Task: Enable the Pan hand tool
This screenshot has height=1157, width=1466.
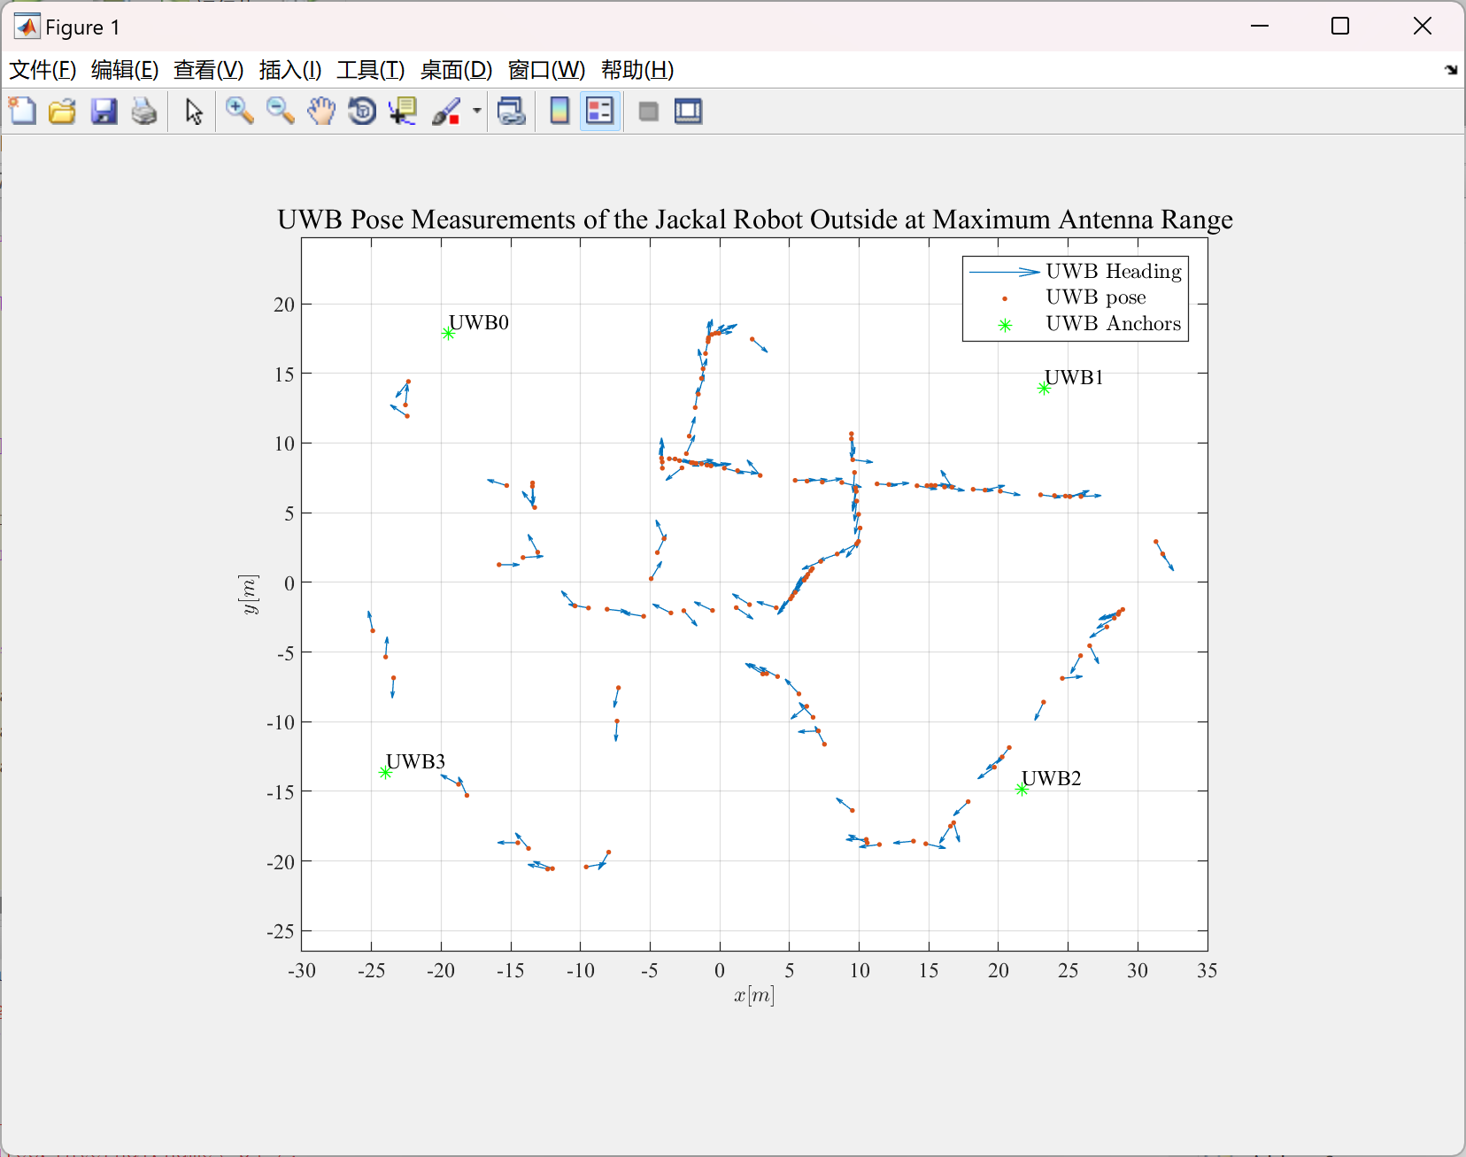Action: 321,112
